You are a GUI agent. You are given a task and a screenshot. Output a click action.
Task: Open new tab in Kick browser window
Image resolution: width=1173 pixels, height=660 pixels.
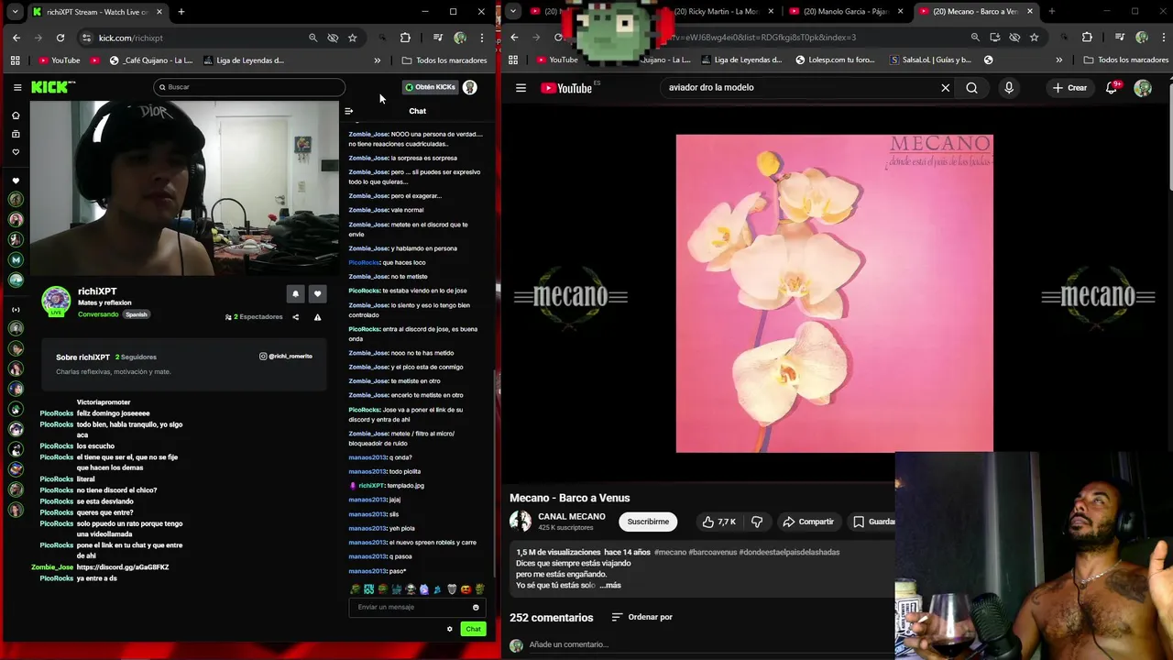[x=181, y=12]
